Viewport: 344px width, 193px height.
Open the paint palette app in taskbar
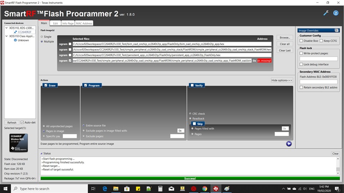click(x=227, y=189)
